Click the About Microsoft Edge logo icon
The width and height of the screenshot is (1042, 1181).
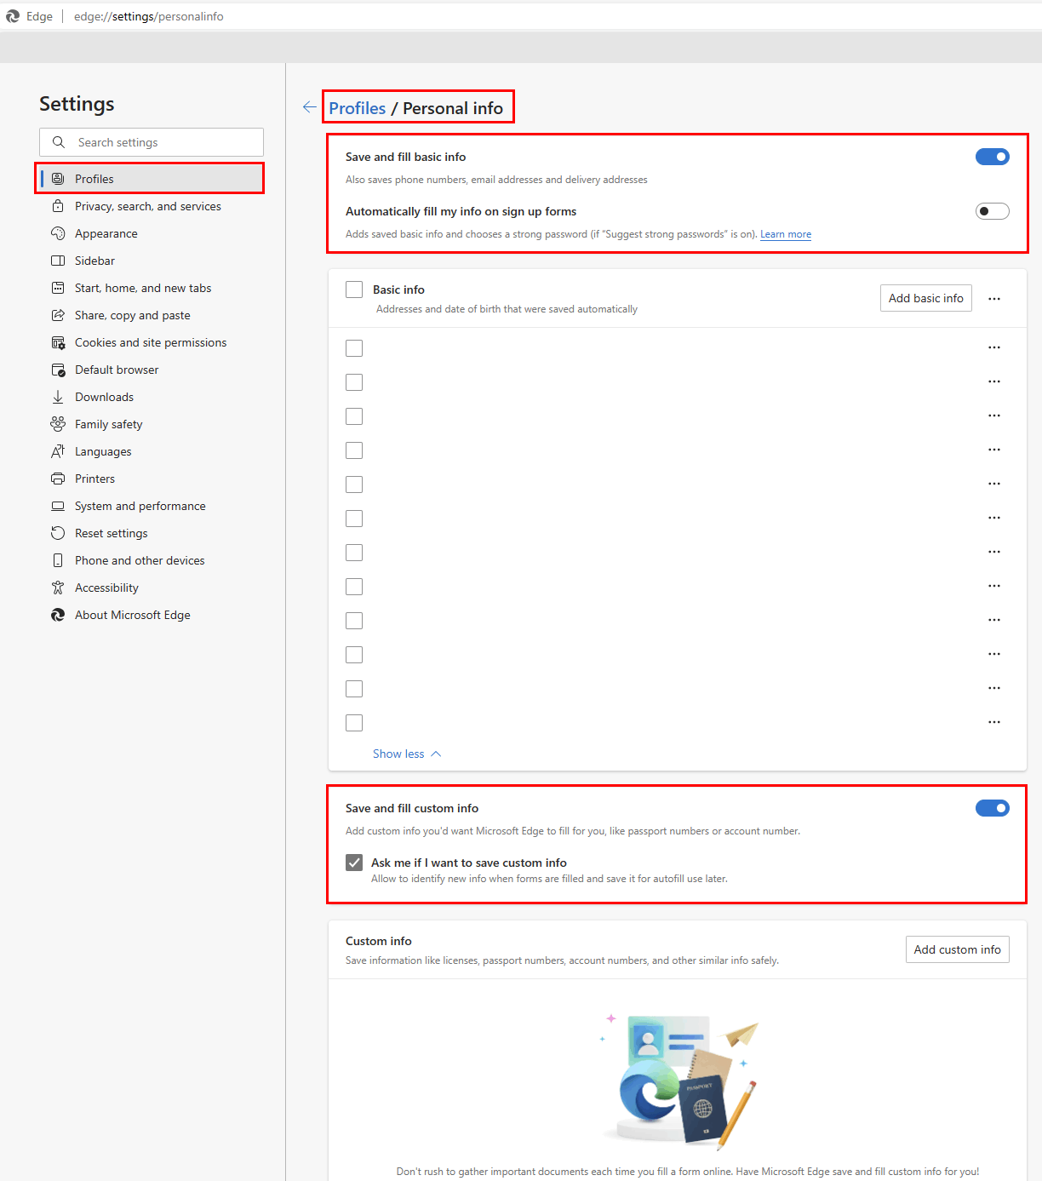coord(58,615)
